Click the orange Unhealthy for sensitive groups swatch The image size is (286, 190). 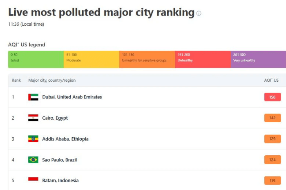coord(147,59)
